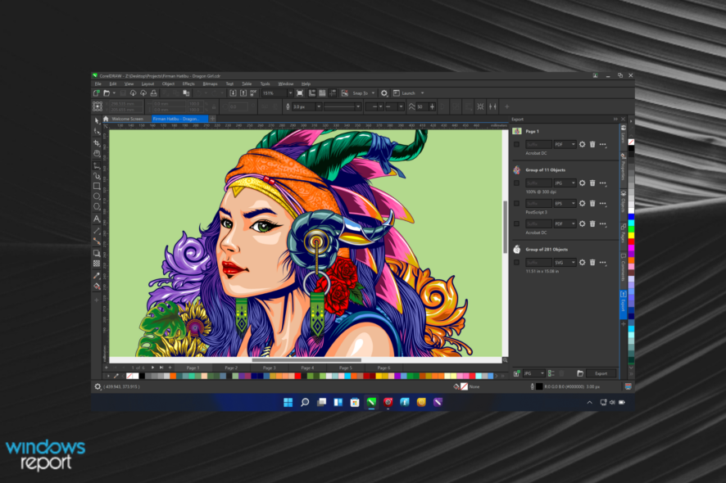Click the Print icon in the toolbar
Screen dimensions: 726x483
(x=154, y=93)
